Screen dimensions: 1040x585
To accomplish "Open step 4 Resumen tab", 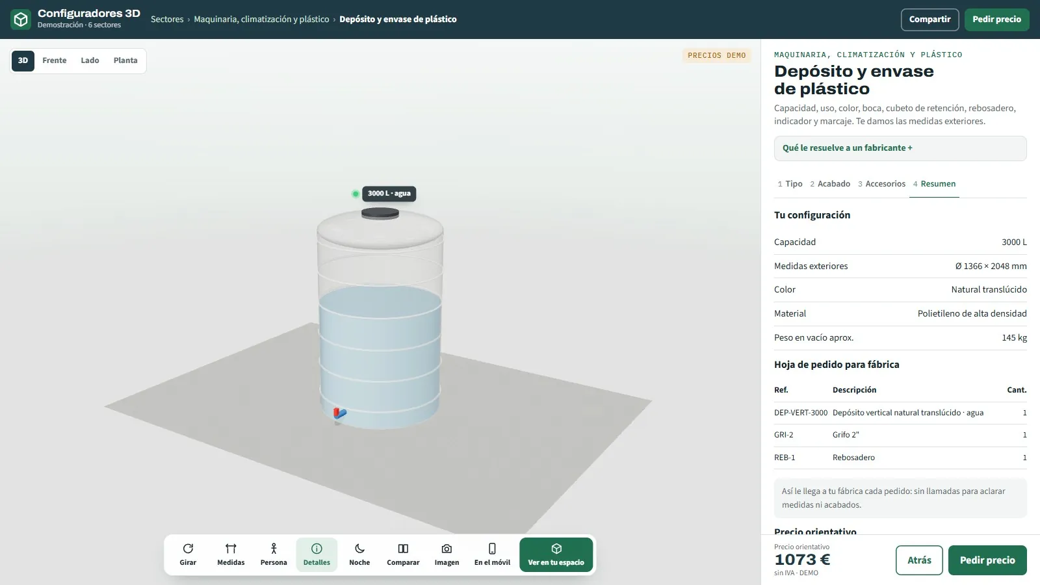I will point(934,184).
